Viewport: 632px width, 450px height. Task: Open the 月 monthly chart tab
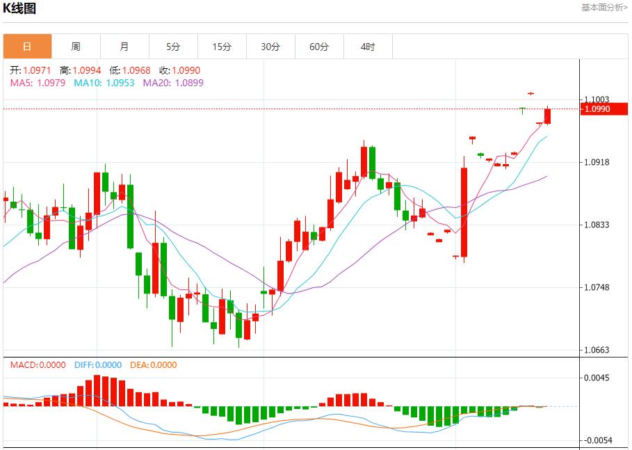click(124, 47)
